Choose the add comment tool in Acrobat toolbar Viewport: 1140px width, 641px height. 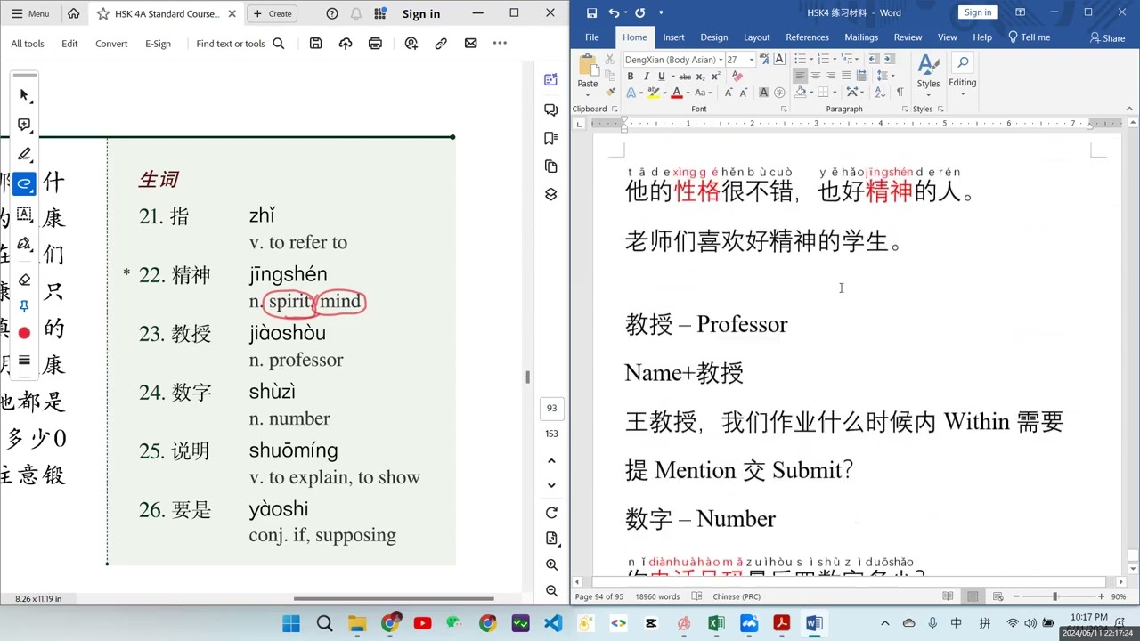tap(24, 125)
